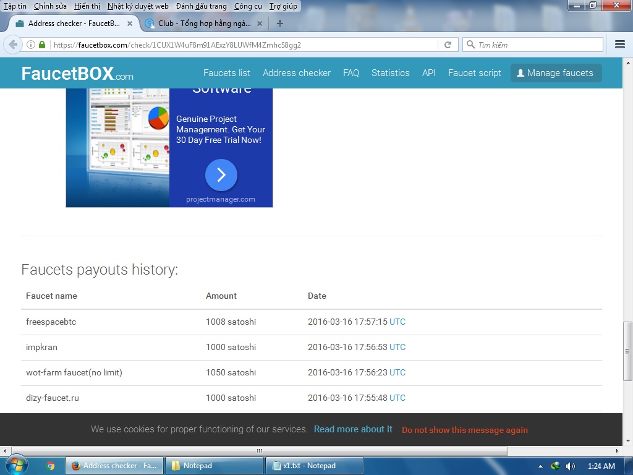
Task: Click the volume speaker tray icon
Action: click(x=571, y=466)
